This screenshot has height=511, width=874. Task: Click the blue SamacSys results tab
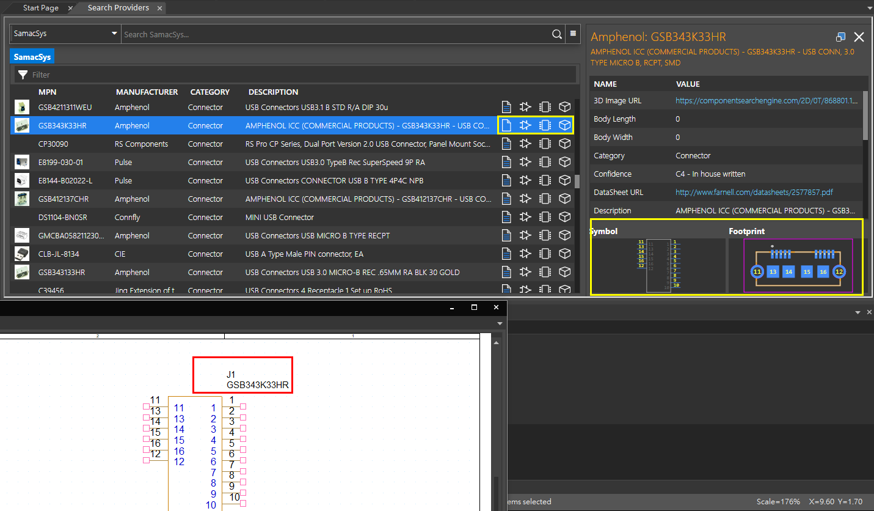click(32, 56)
